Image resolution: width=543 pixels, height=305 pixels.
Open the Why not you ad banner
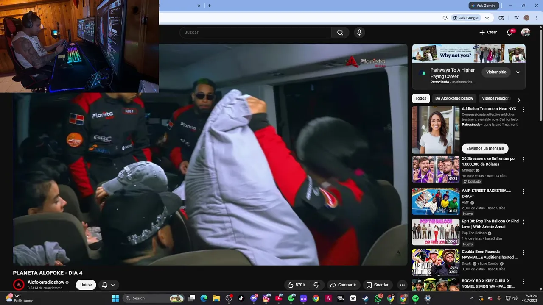(469, 54)
